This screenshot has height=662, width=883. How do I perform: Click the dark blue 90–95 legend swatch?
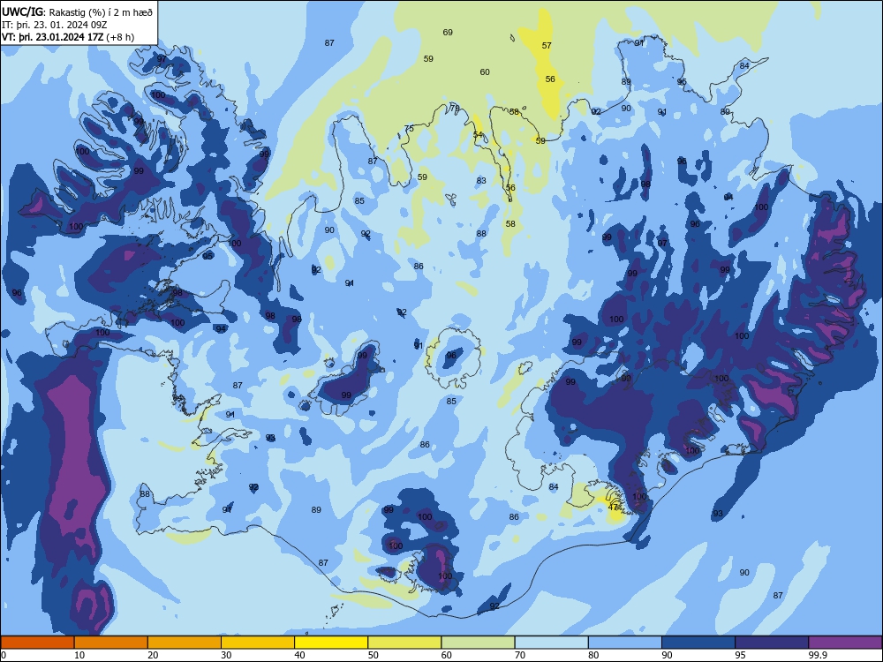pyautogui.click(x=698, y=643)
